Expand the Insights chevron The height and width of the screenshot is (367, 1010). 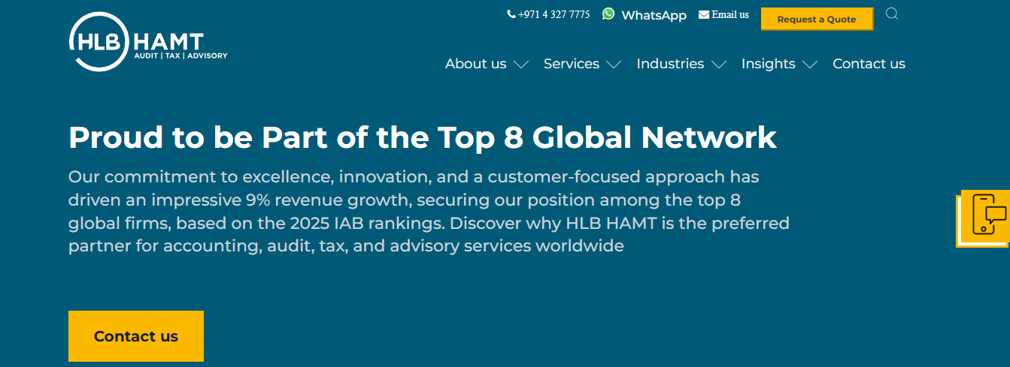(810, 65)
